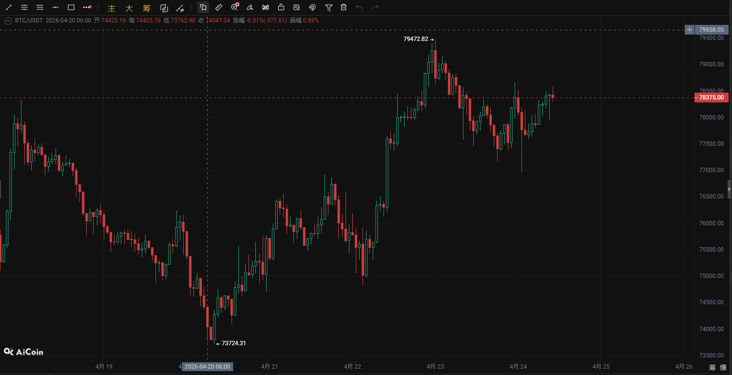Select the three horizontal lines tool

tap(40, 7)
